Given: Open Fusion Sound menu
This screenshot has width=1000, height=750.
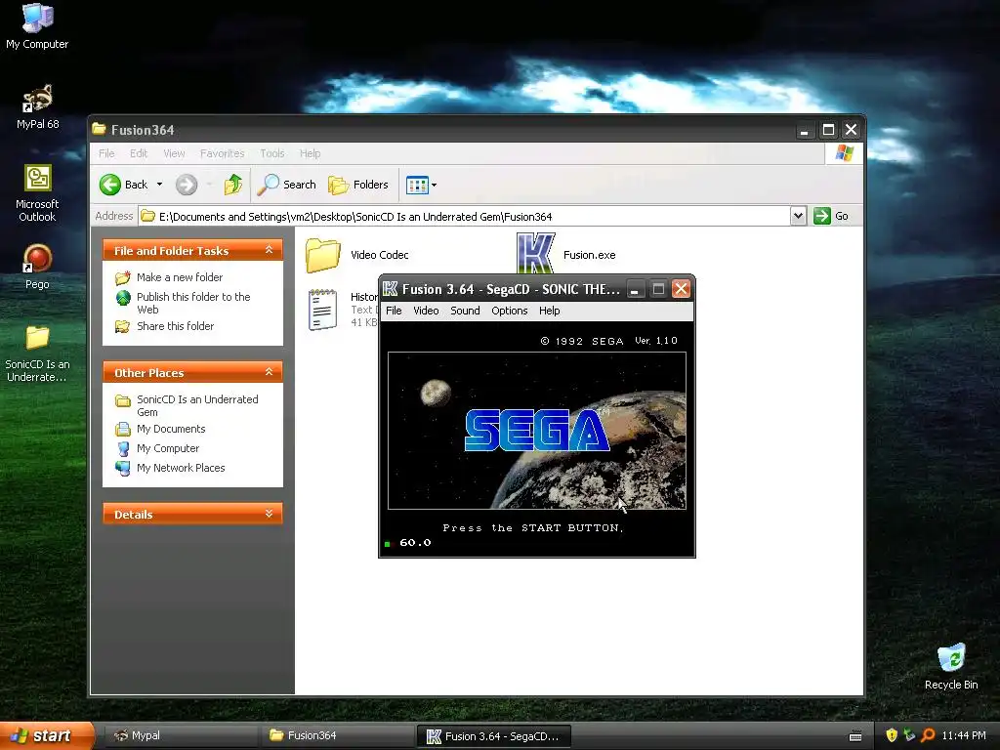Looking at the screenshot, I should tap(465, 311).
